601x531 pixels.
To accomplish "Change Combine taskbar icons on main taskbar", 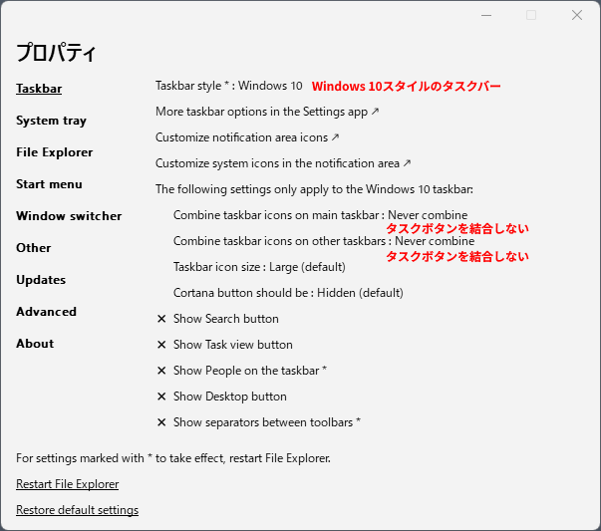I will tap(320, 215).
